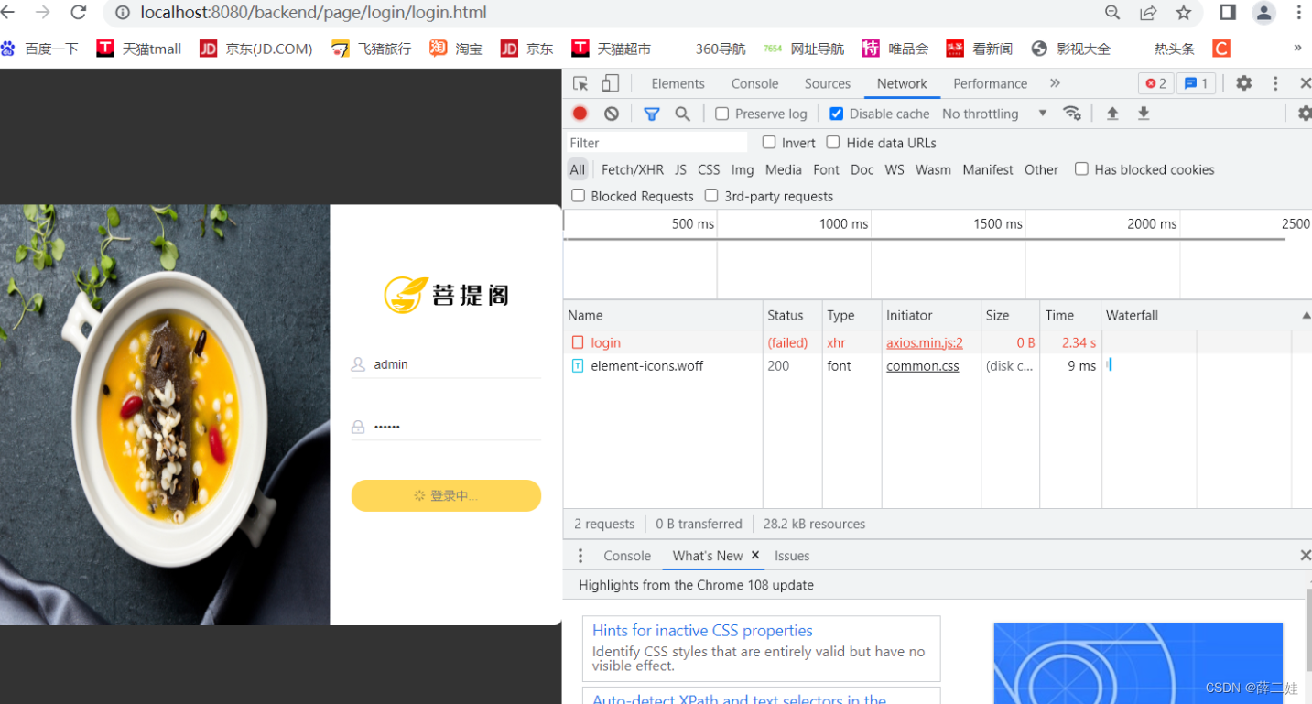Import HAR file upload arrow icon
The image size is (1312, 704).
click(1112, 114)
